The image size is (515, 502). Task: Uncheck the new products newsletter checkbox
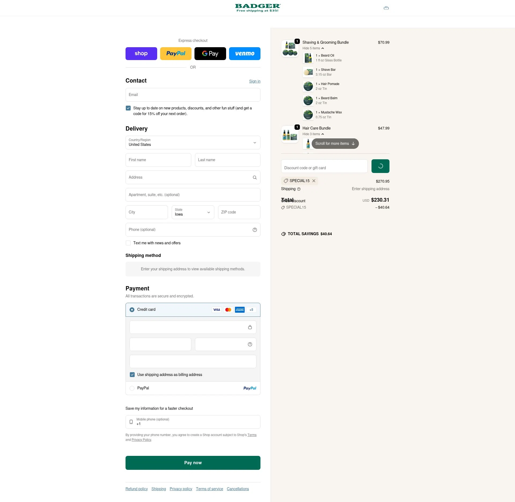(x=128, y=108)
